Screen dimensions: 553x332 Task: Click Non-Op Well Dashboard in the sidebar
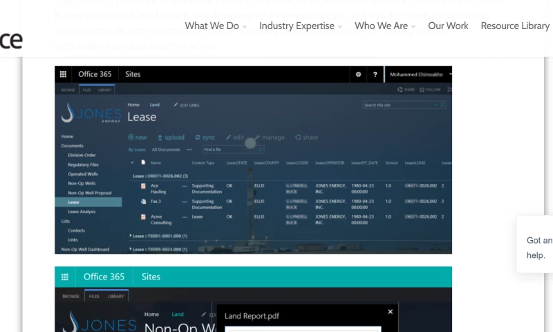pos(85,250)
